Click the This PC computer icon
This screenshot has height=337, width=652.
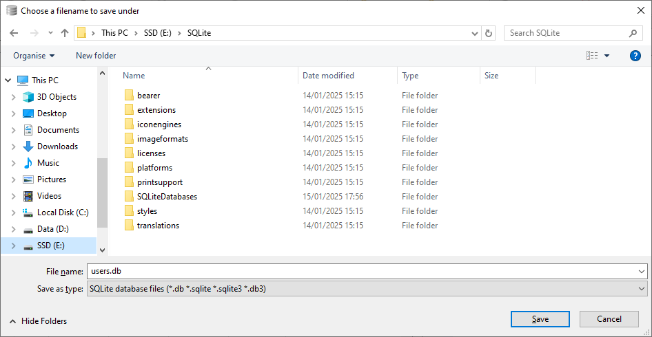(x=23, y=80)
